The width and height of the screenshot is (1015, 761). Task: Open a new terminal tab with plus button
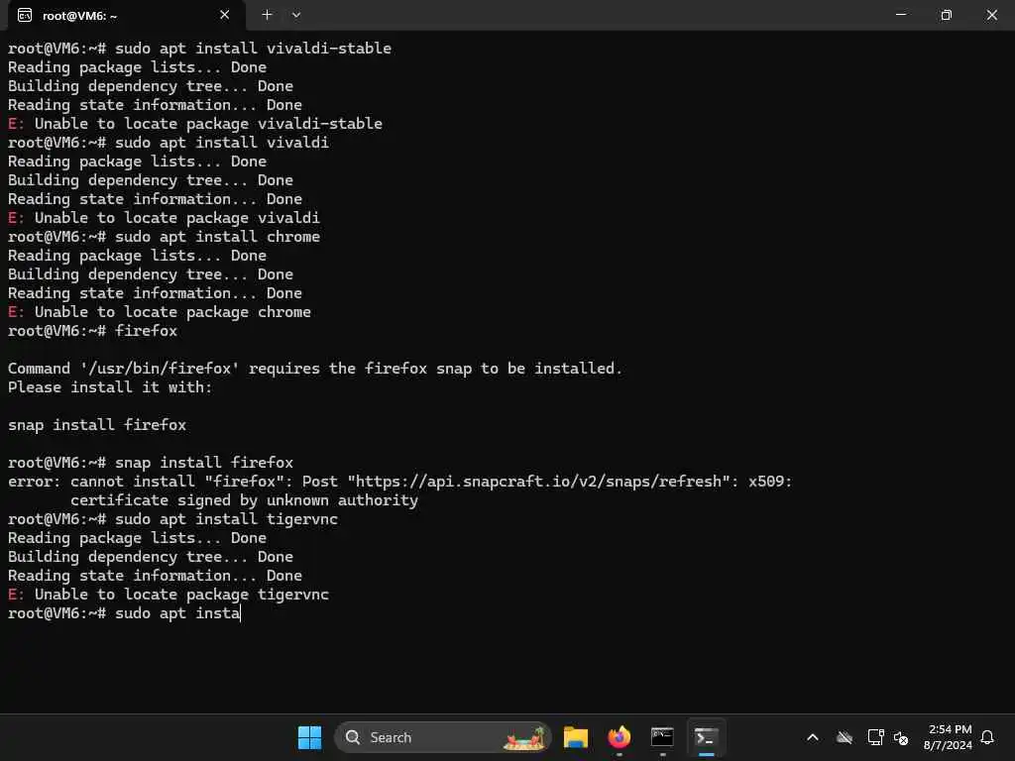[x=267, y=14]
